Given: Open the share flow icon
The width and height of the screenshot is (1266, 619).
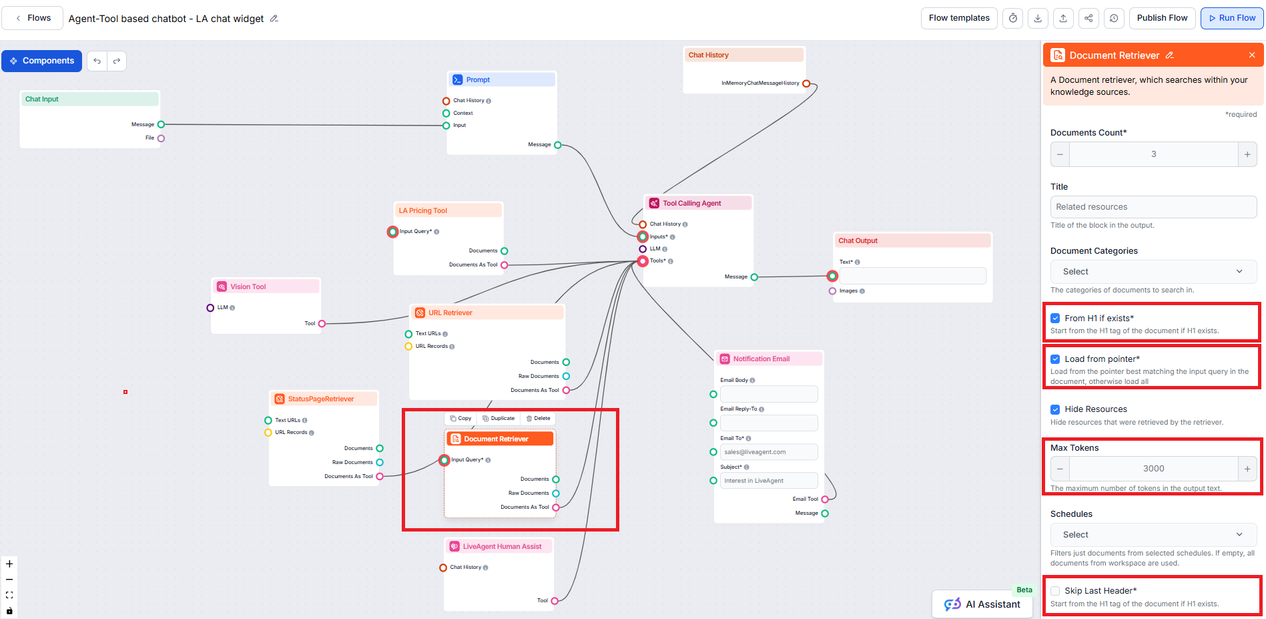Looking at the screenshot, I should click(1088, 18).
